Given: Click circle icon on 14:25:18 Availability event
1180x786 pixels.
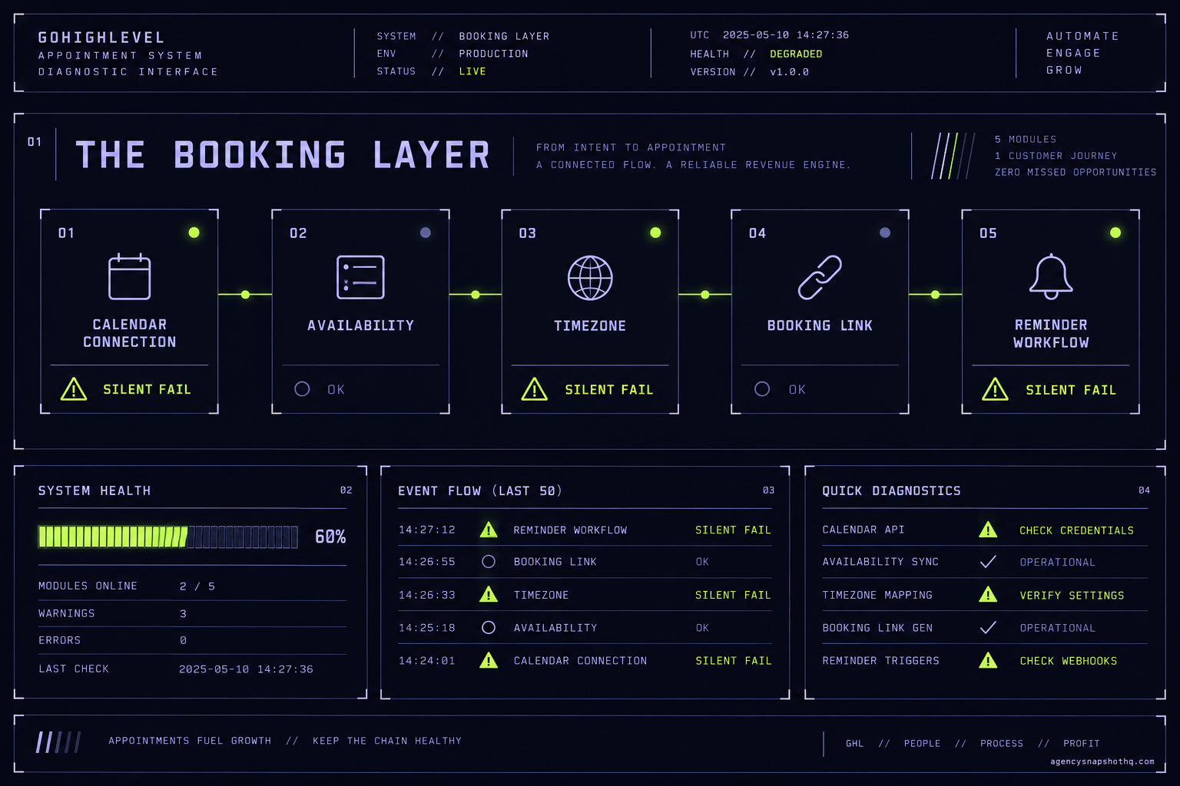Looking at the screenshot, I should point(489,628).
